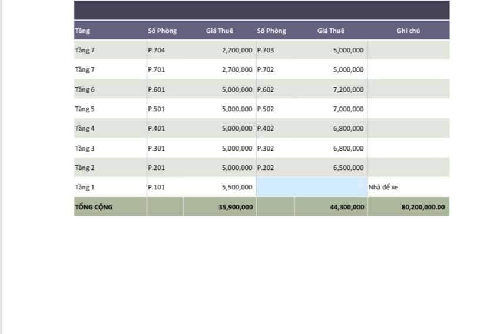Click the 'Tầng 2' row label

point(85,168)
